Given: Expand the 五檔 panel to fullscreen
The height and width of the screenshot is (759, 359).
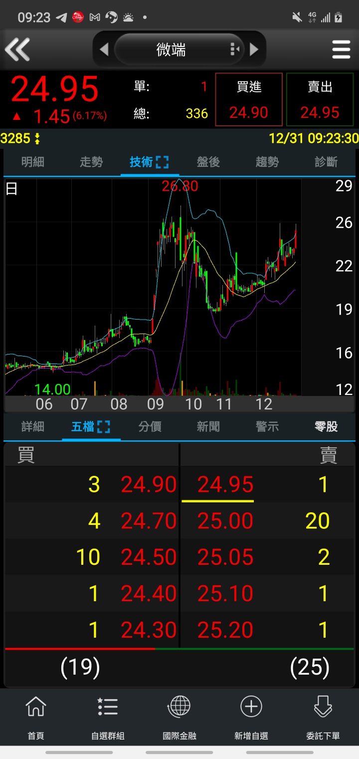Looking at the screenshot, I should pyautogui.click(x=104, y=426).
